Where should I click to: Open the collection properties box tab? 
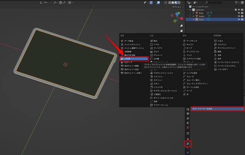[188, 134]
